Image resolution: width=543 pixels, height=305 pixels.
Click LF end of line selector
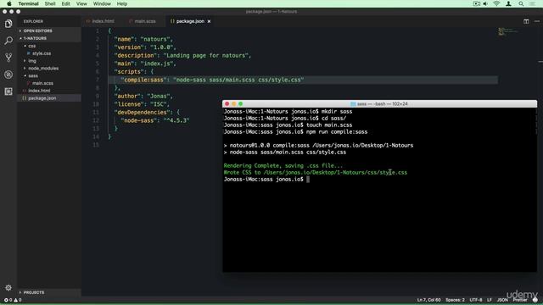coord(490,300)
